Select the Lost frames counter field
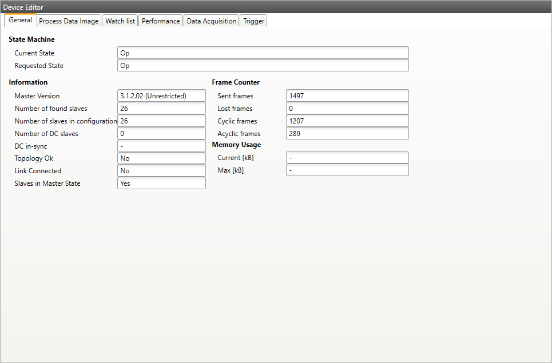 [x=347, y=109]
